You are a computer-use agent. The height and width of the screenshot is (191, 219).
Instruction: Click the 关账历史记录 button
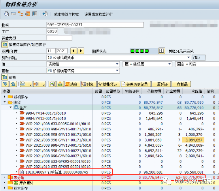tap(136, 84)
